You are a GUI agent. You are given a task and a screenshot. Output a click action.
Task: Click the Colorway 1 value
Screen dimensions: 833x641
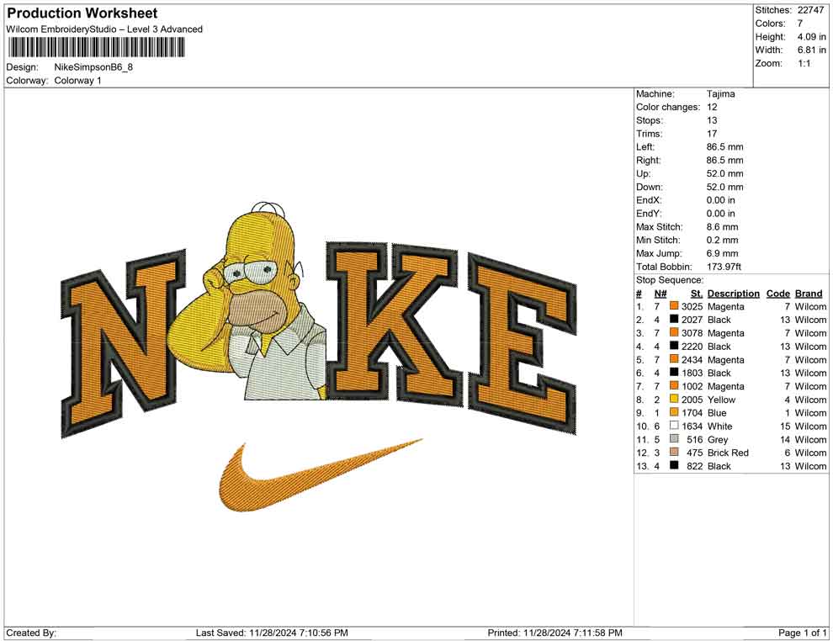click(x=77, y=80)
